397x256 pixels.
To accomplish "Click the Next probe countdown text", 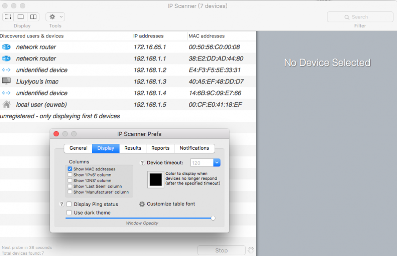I will 26,247.
